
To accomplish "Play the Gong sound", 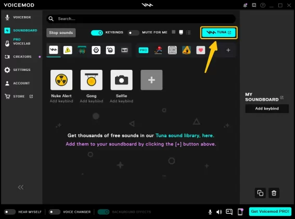I will (x=92, y=80).
